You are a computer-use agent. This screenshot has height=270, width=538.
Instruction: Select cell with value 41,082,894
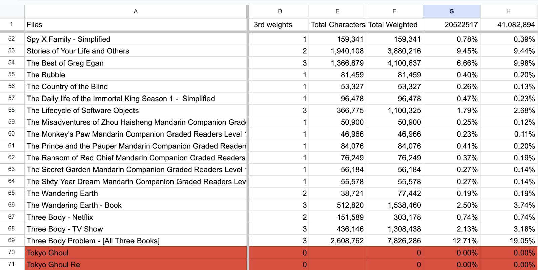[x=509, y=25]
